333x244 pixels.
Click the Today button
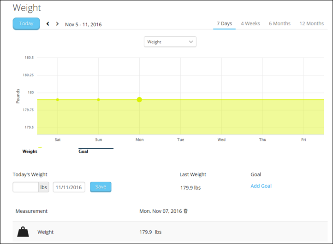point(26,23)
